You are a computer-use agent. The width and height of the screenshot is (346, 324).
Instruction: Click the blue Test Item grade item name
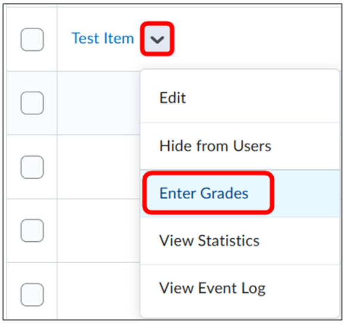pos(103,38)
